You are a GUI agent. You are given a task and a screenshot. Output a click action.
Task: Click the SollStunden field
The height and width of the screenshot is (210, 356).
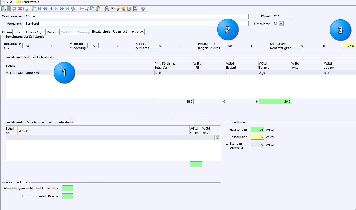coord(257,137)
